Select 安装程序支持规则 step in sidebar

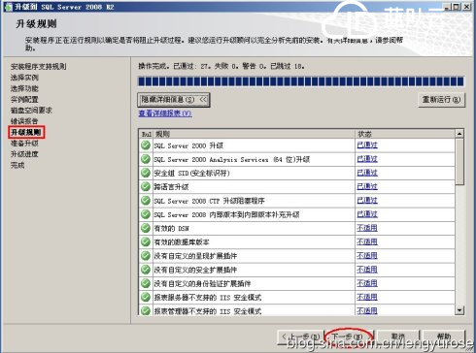(x=38, y=67)
